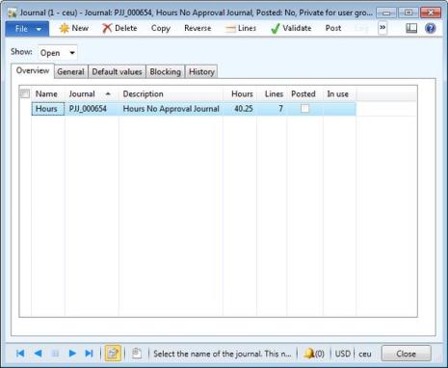This screenshot has width=448, height=368.
Task: Click the Close button
Action: point(406,354)
